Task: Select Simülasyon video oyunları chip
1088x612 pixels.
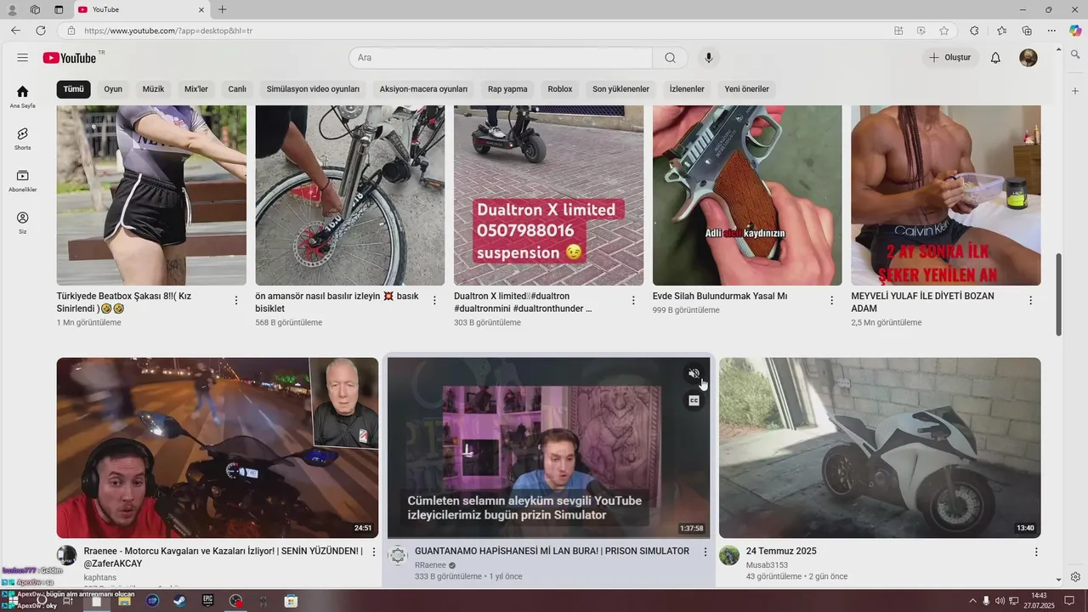Action: point(313,89)
